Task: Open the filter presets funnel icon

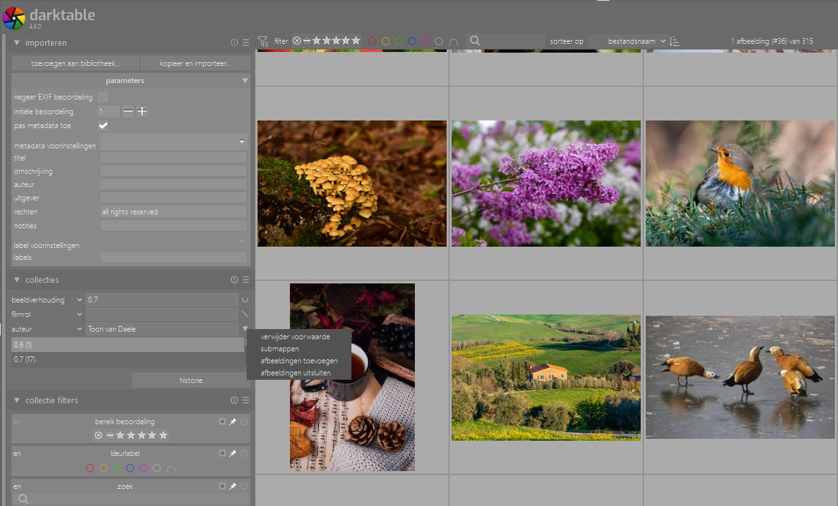Action: pyautogui.click(x=263, y=41)
